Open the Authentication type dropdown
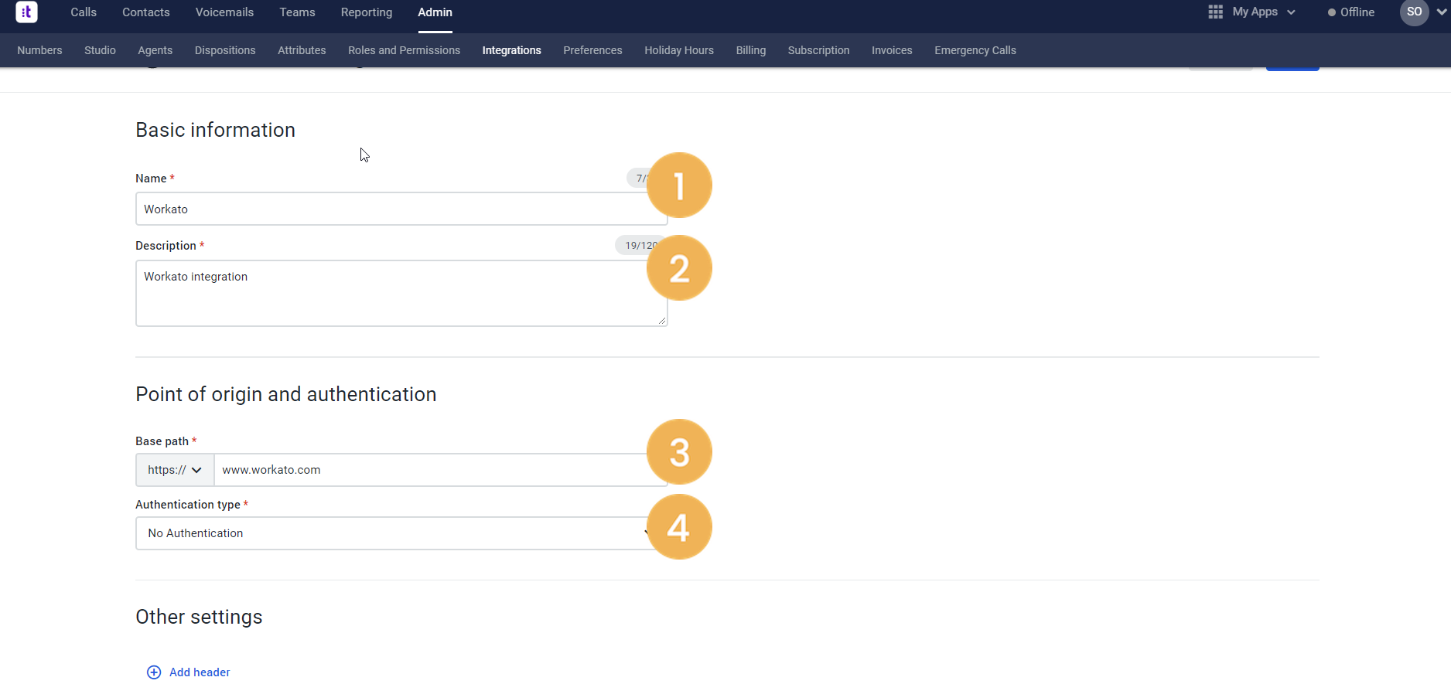The image size is (1451, 684). pos(401,533)
